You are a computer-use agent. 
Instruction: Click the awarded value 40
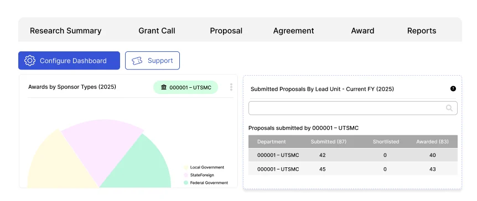(433, 155)
